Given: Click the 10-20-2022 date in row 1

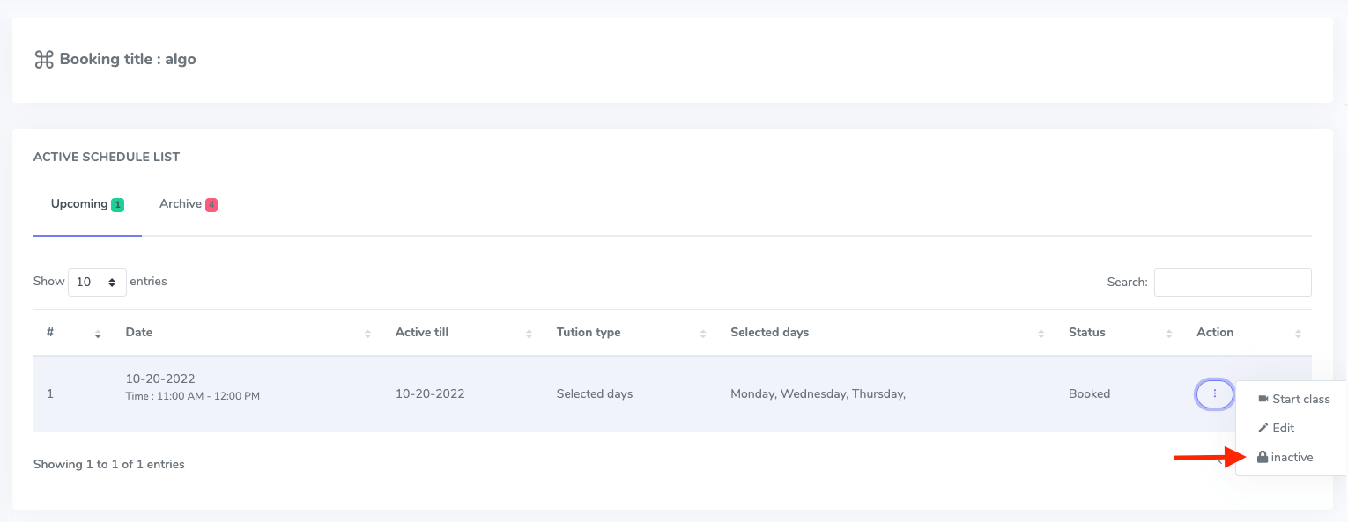Looking at the screenshot, I should pyautogui.click(x=159, y=379).
